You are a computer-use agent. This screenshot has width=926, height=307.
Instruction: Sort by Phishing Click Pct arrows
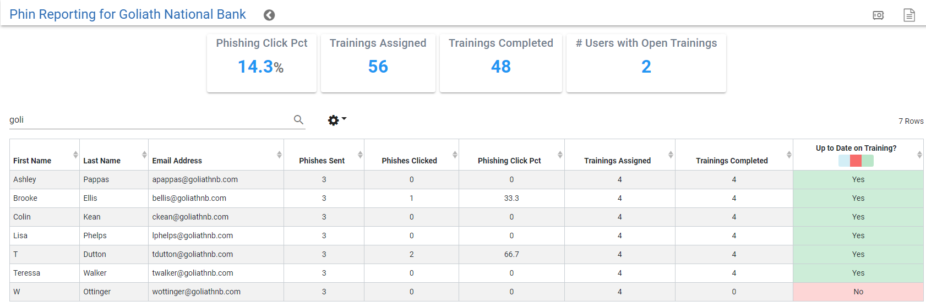pos(560,155)
